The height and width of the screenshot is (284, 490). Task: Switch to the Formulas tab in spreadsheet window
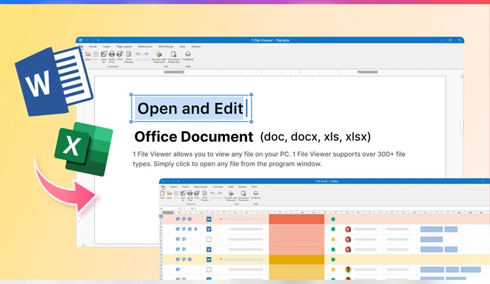pos(218,187)
